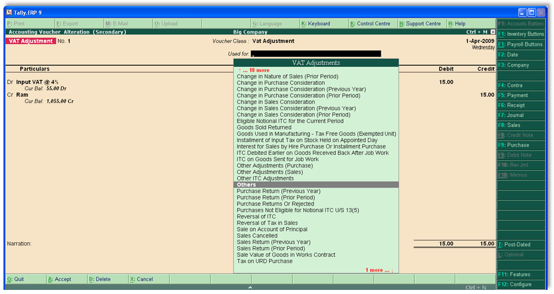
Task: Select the F9: Purchase voucher button
Action: point(521,145)
